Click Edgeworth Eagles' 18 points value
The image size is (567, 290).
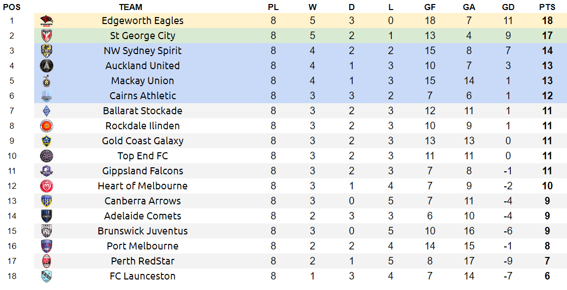(547, 21)
